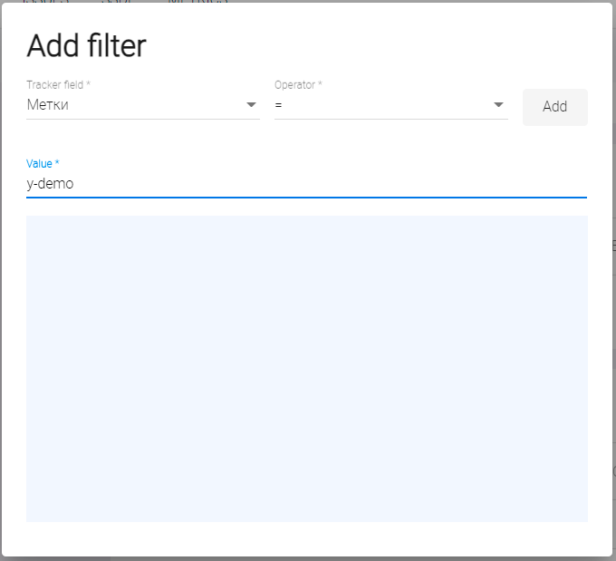Dismiss dialog by clicking dimmed backdrop above

(362, 1)
